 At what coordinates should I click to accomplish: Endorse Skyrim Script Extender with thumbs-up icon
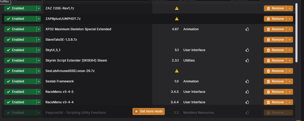(x=247, y=60)
